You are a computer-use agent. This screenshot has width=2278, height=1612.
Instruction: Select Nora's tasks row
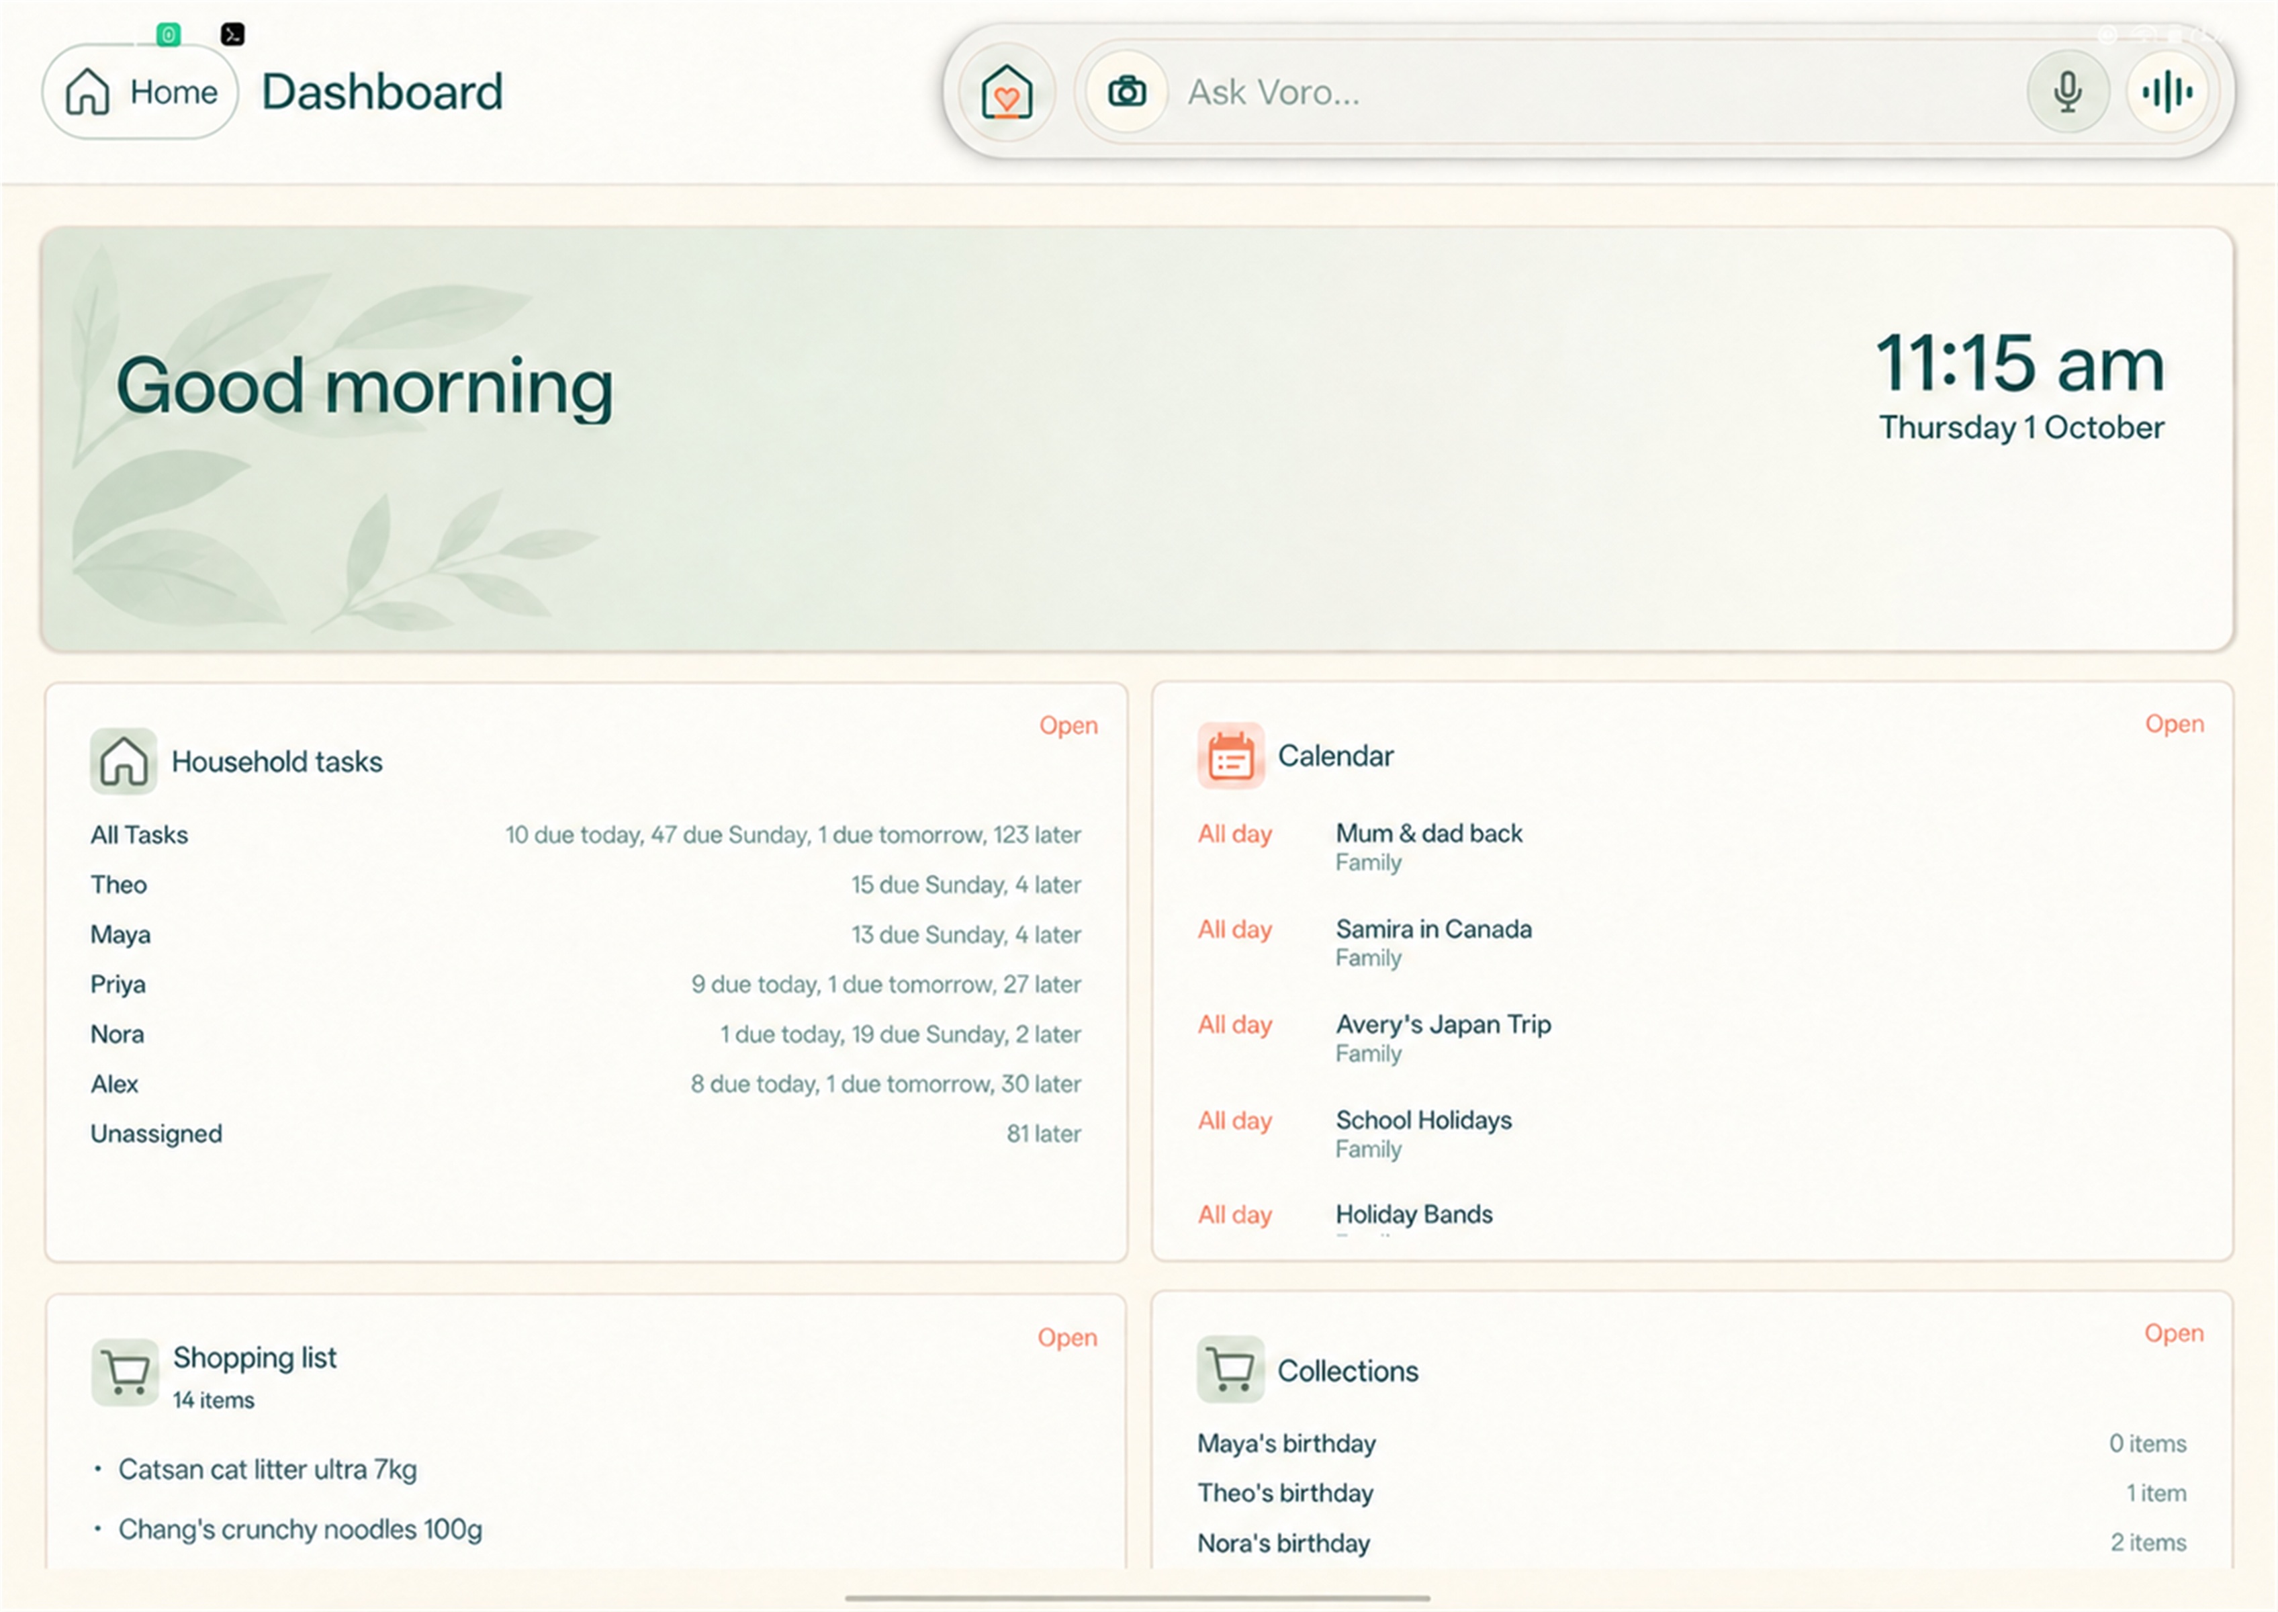point(586,1034)
